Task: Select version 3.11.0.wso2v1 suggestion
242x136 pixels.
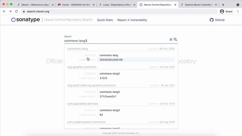Action: [x=108, y=97]
